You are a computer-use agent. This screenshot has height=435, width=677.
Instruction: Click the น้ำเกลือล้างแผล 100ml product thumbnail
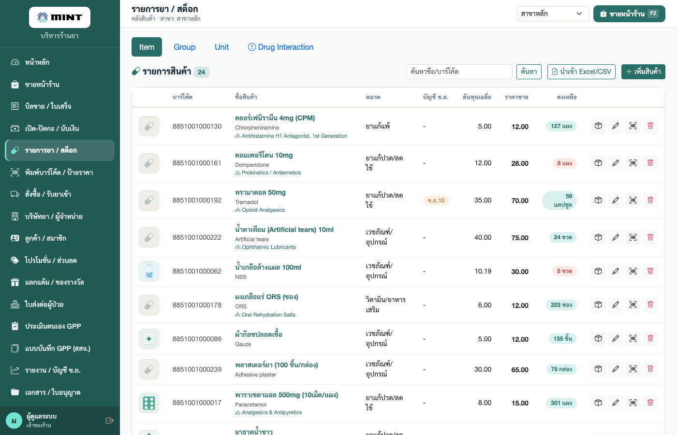149,271
